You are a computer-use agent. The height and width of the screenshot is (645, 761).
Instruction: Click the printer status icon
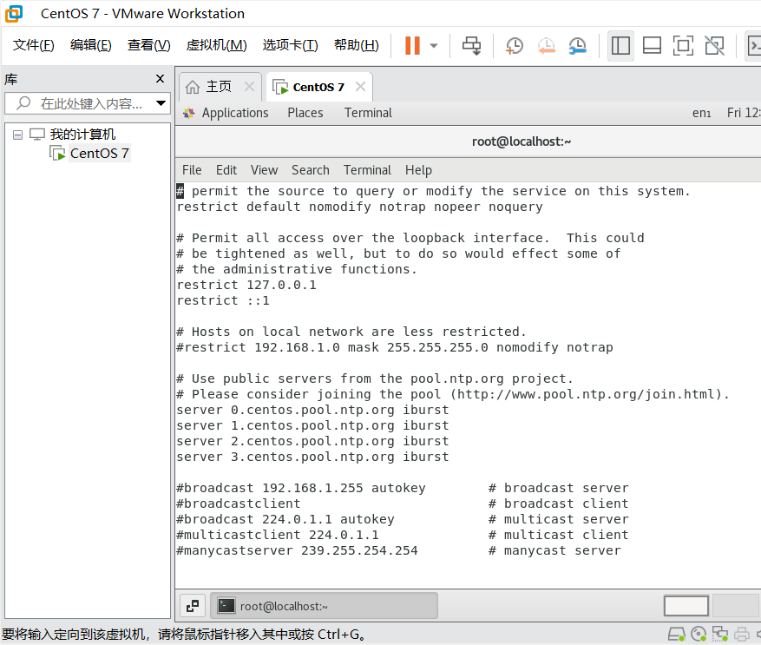tap(742, 634)
